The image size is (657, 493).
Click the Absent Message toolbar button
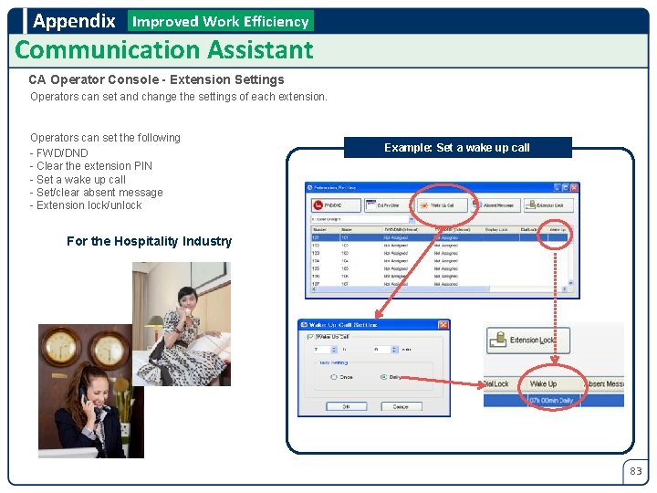[x=496, y=205]
